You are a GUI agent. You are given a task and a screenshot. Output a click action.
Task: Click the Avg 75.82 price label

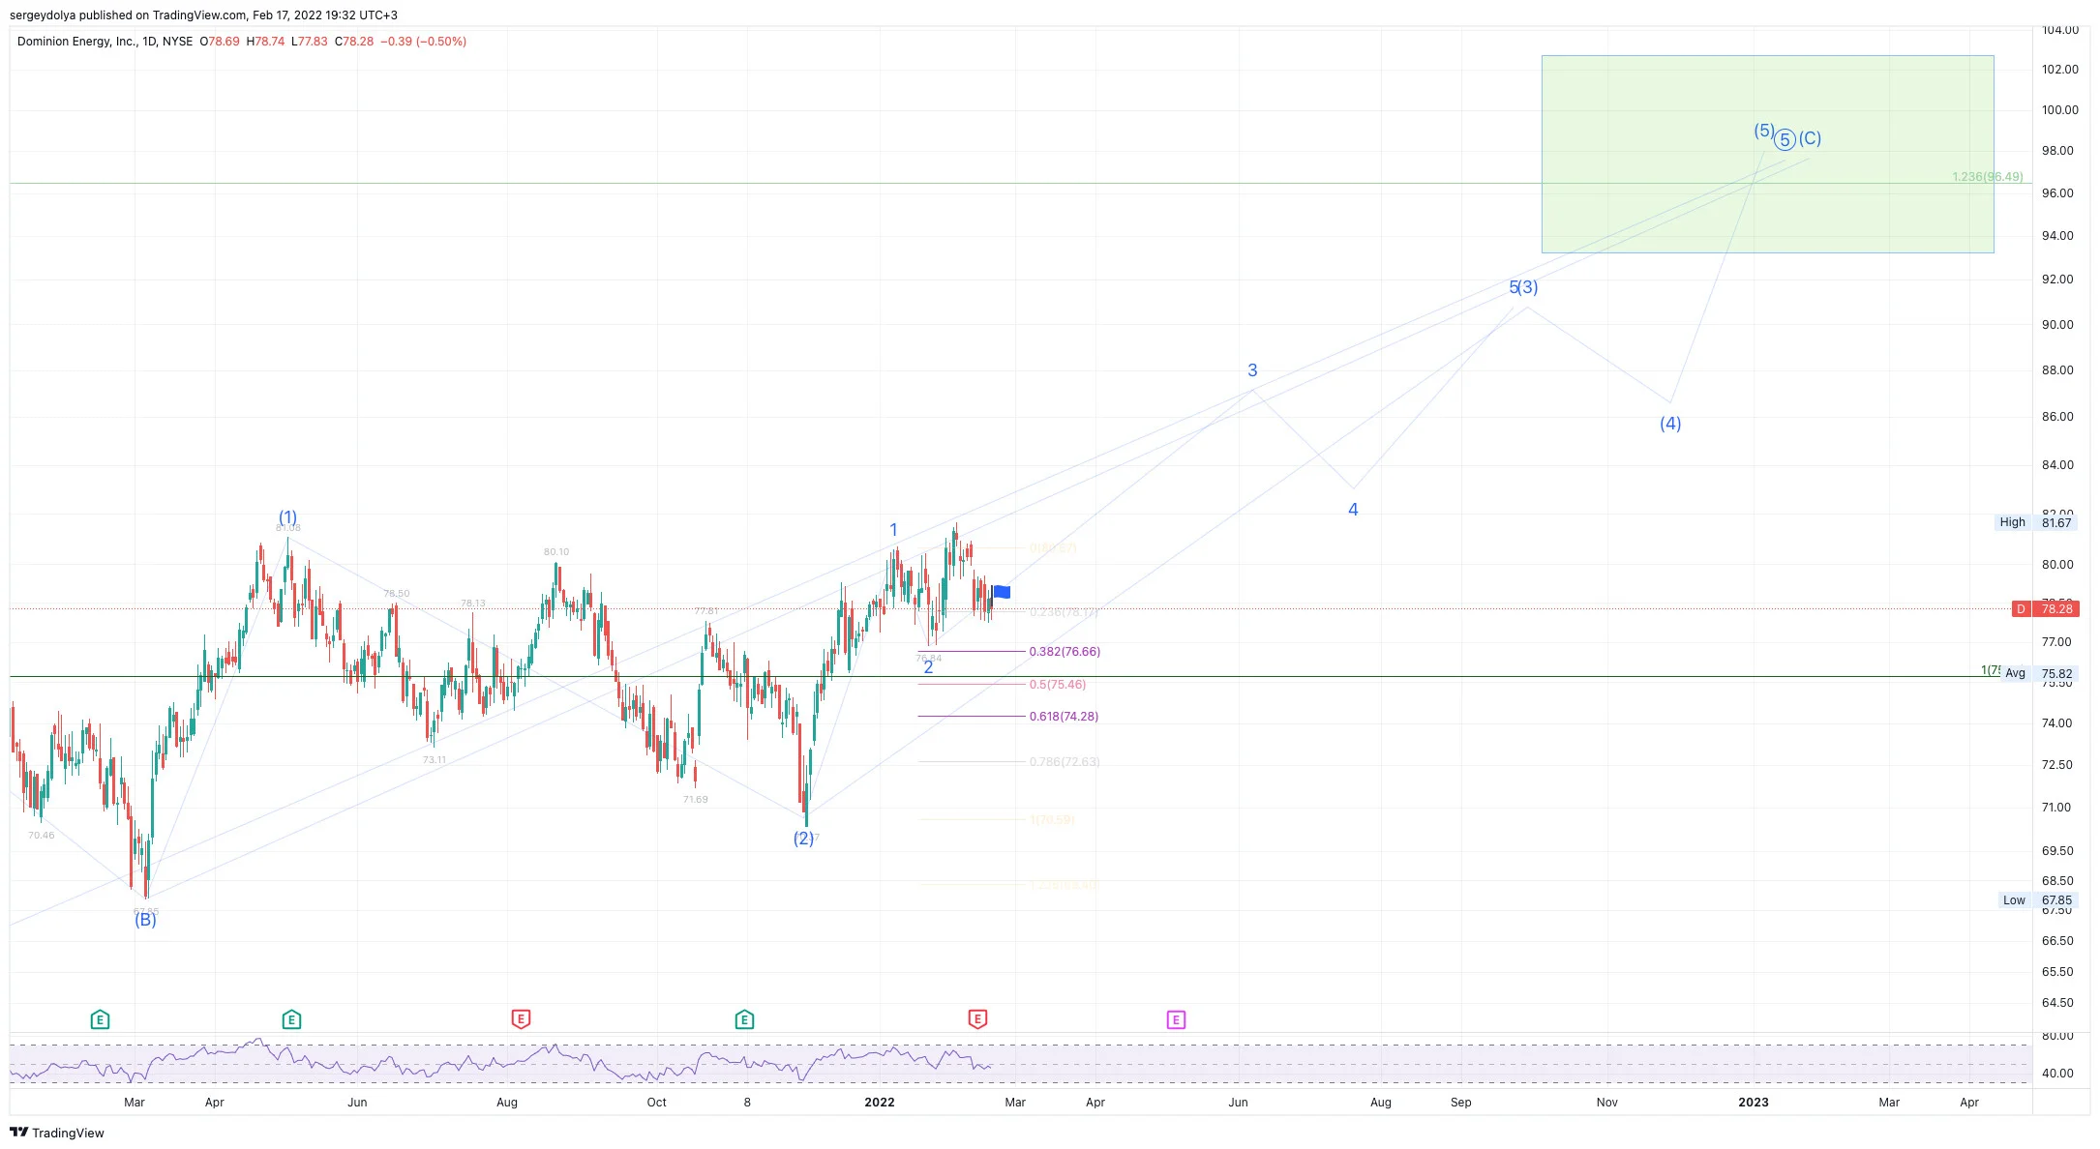[x=2038, y=674]
